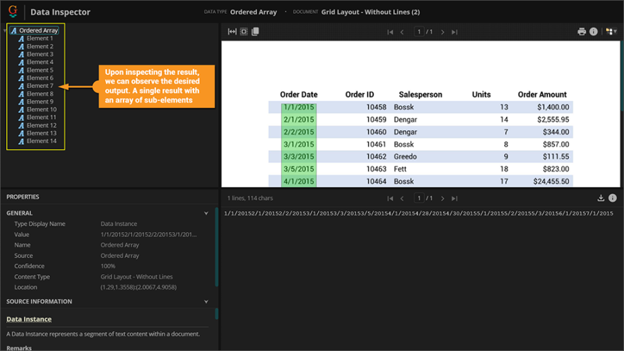This screenshot has width=624, height=351.
Task: Click the Grooper logo icon
Action: click(x=12, y=11)
